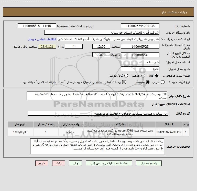The width and height of the screenshot is (197, 191).
Task: Click the شماره نیاز number field
Action: point(140,26)
